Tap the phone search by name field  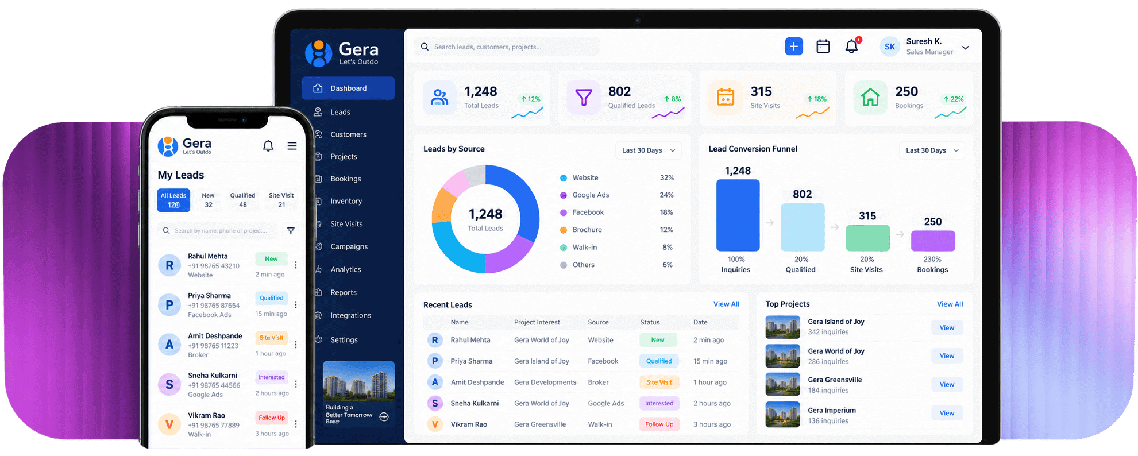217,231
